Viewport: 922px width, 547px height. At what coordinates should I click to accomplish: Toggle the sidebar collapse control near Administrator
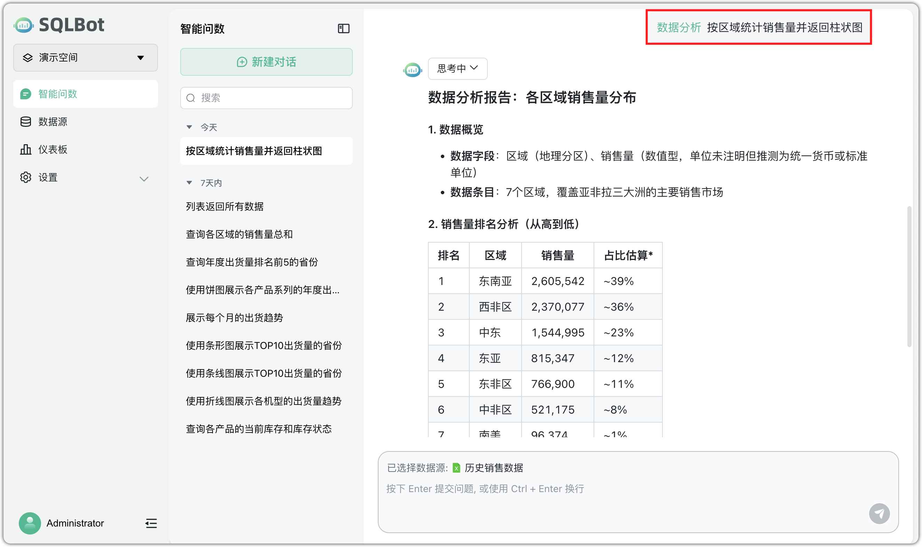pos(151,523)
